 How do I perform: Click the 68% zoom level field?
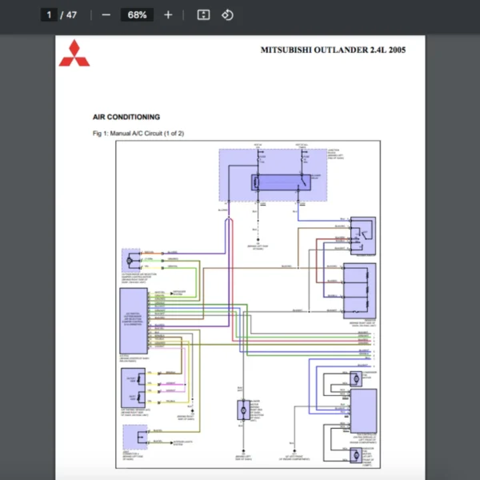click(x=136, y=15)
